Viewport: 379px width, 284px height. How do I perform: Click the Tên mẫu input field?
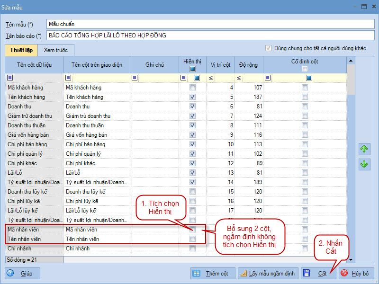(x=210, y=24)
